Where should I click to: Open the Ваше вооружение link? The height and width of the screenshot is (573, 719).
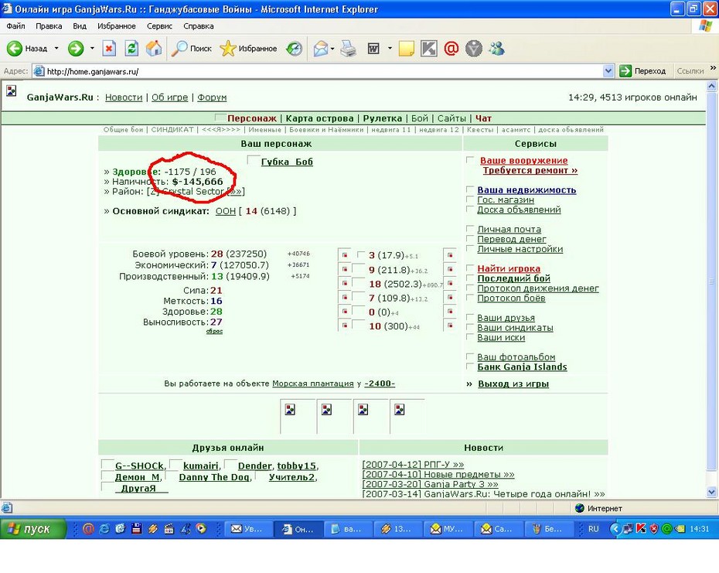pos(523,161)
